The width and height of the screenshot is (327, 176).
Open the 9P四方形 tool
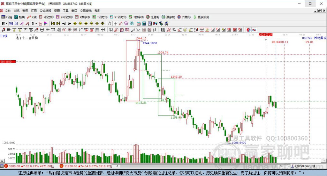(x=65, y=17)
